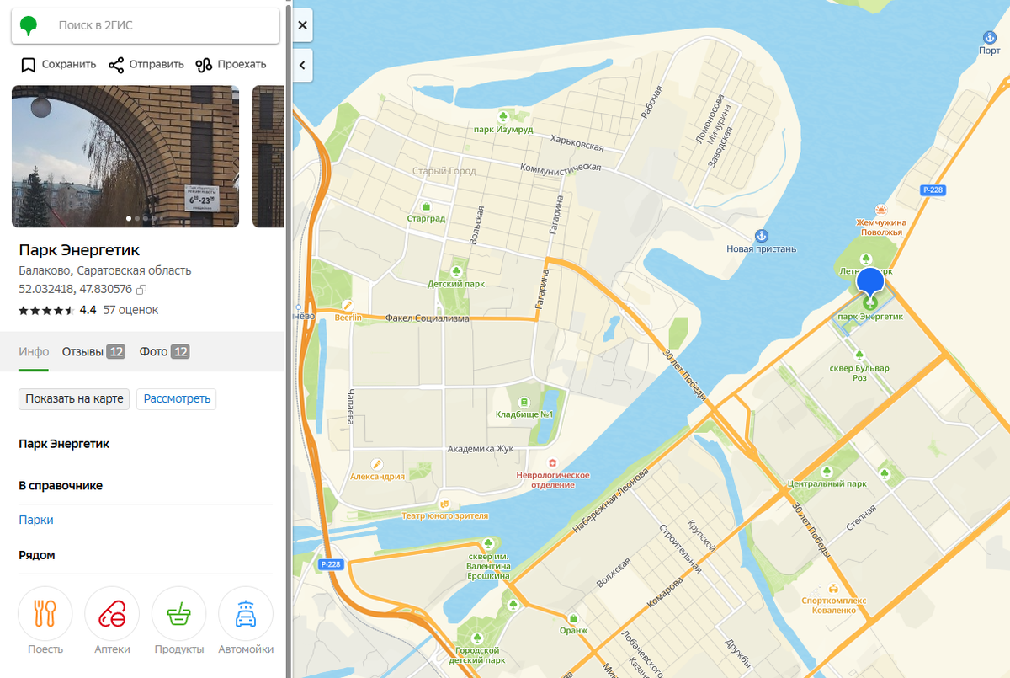Select the Неврологическое отделение hospital marker

(x=552, y=463)
